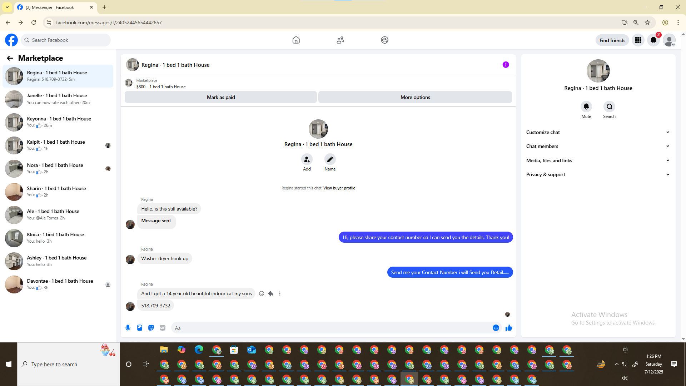
Task: Open the GIF picker icon
Action: 163,328
